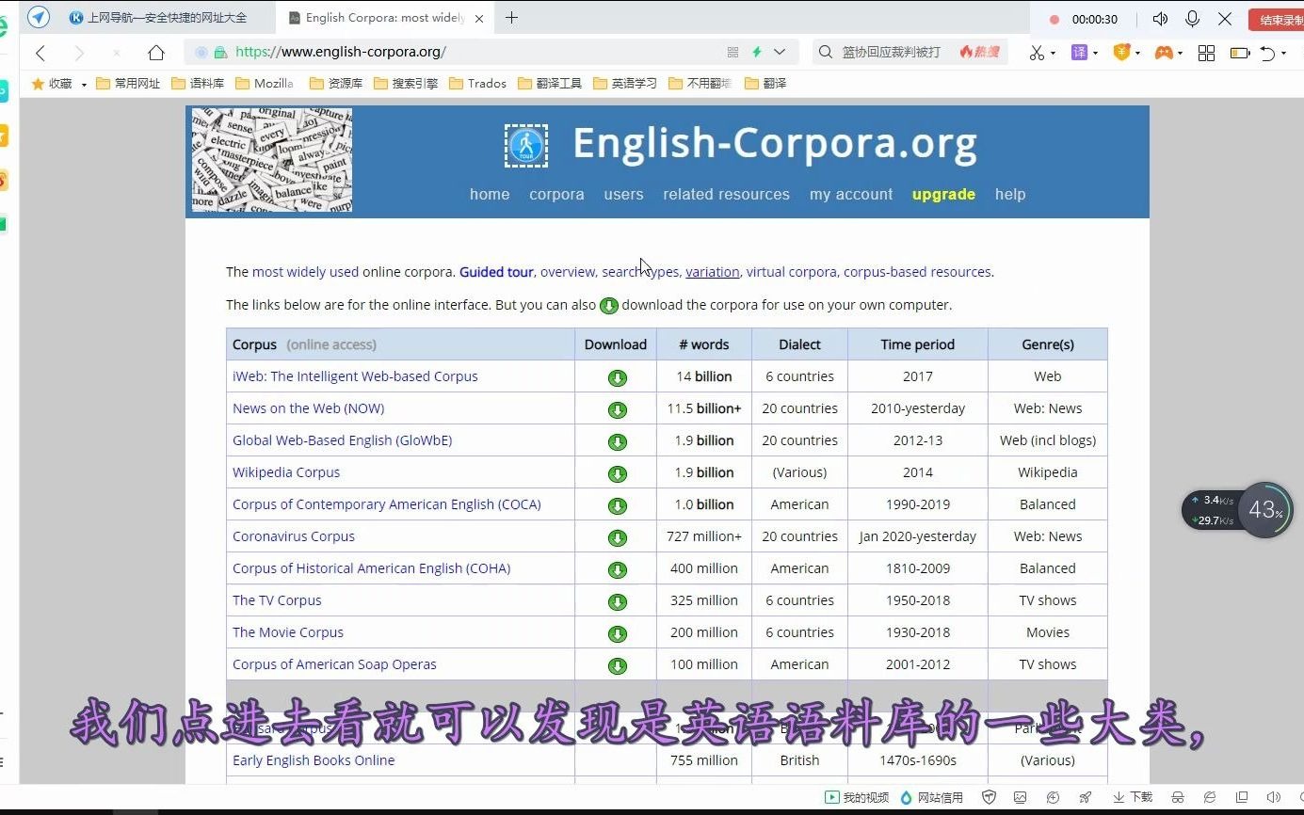Screen dimensions: 1304x815
Task: Open the Early English Books Online link
Action: 314,760
